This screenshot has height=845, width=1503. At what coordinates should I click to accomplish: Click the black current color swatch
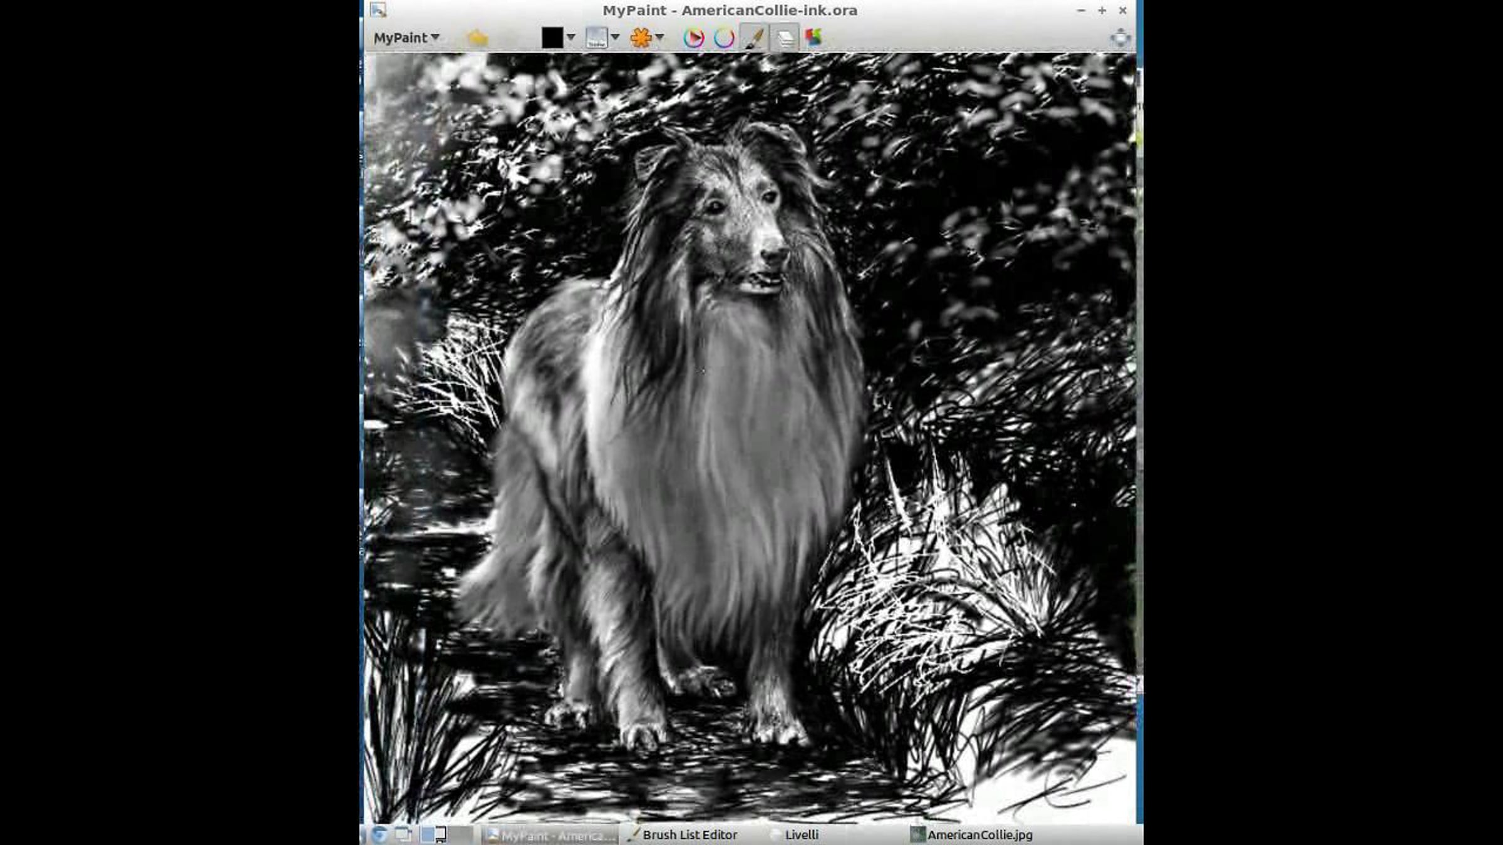(x=552, y=38)
